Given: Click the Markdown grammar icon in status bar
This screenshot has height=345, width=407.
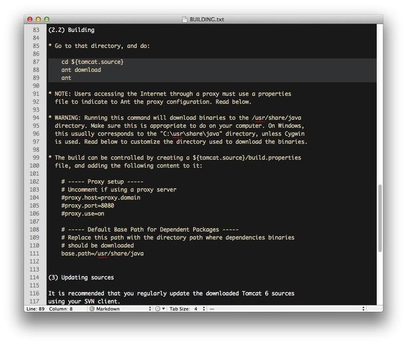Looking at the screenshot, I should (x=92, y=309).
